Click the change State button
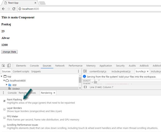The image size is (161, 133). click(x=9, y=52)
